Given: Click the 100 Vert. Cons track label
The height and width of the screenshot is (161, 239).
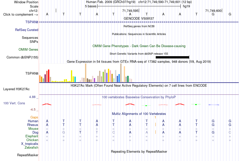Looking at the screenshot, I should [x=14, y=103].
